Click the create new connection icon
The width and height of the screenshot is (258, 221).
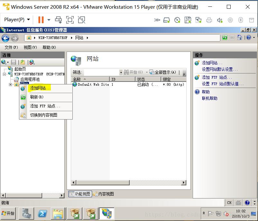tap(4, 62)
